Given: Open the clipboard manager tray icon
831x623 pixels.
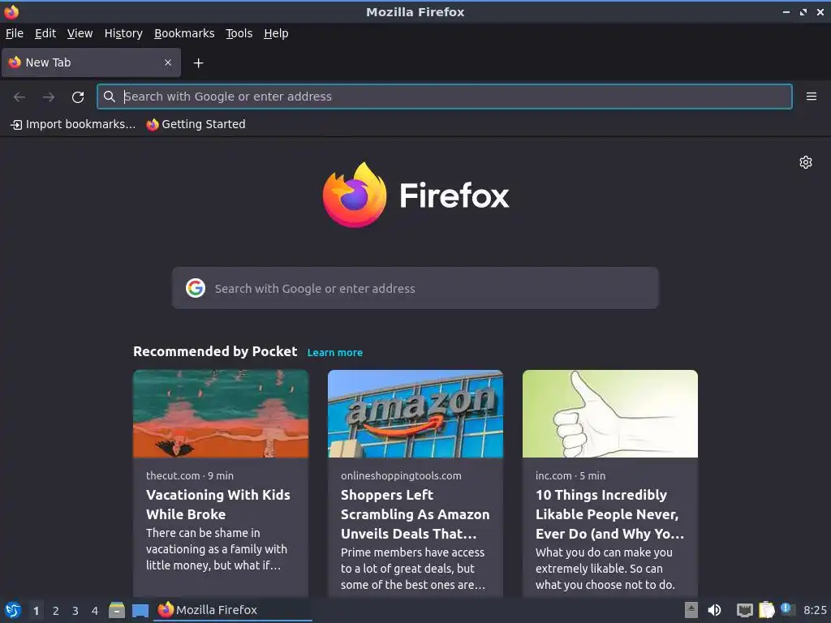Looking at the screenshot, I should coord(766,610).
